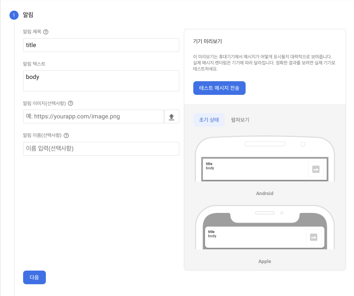Focus the notification image URL field

[94, 117]
